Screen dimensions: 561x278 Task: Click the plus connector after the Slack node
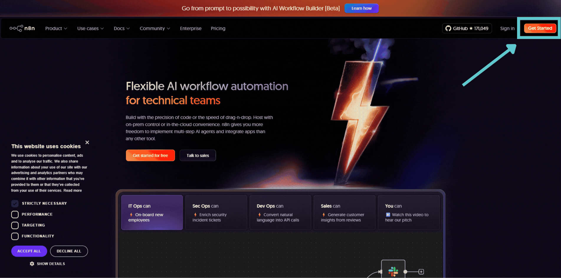(421, 272)
